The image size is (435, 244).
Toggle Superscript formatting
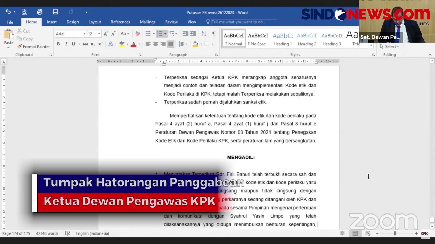[x=100, y=44]
